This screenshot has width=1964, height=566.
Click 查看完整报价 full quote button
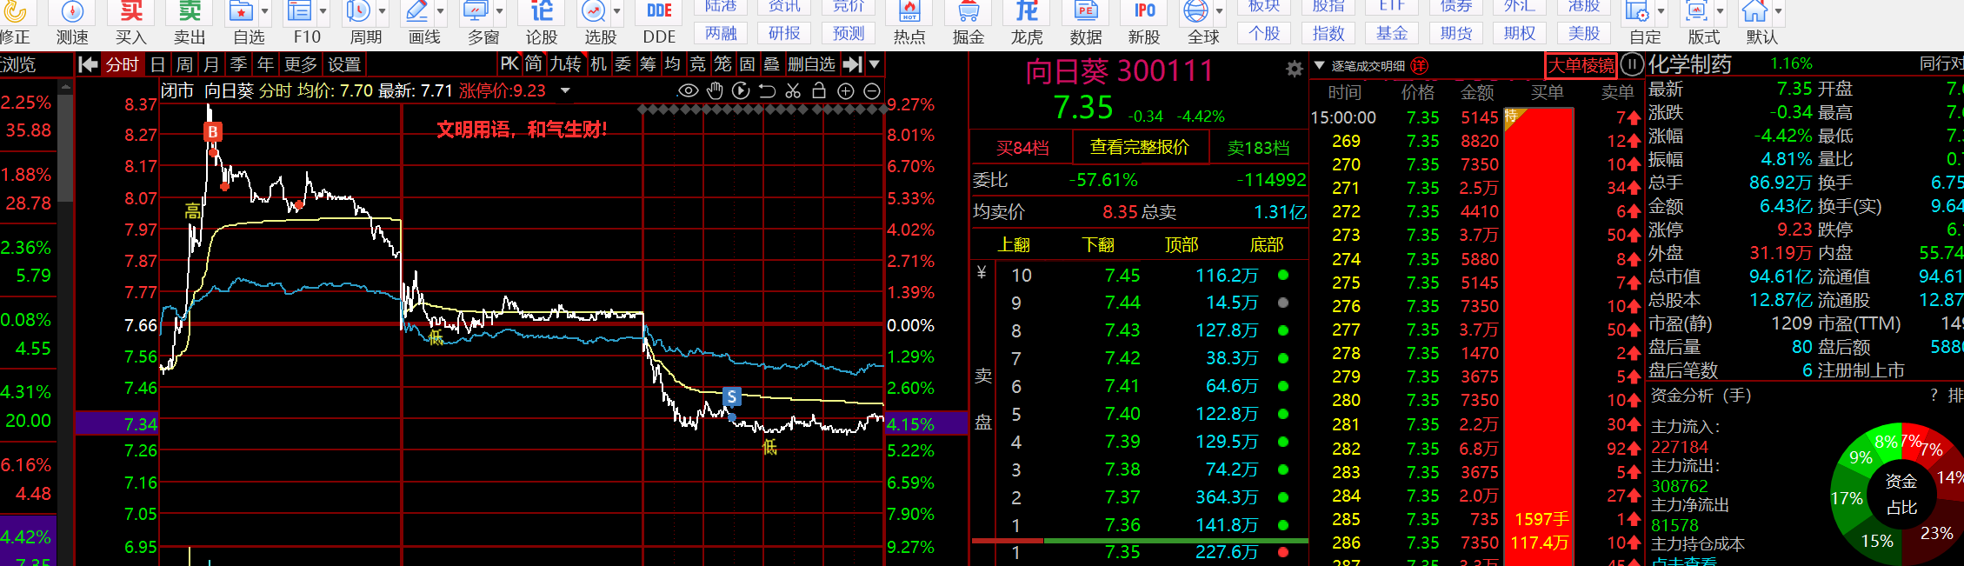(1140, 147)
